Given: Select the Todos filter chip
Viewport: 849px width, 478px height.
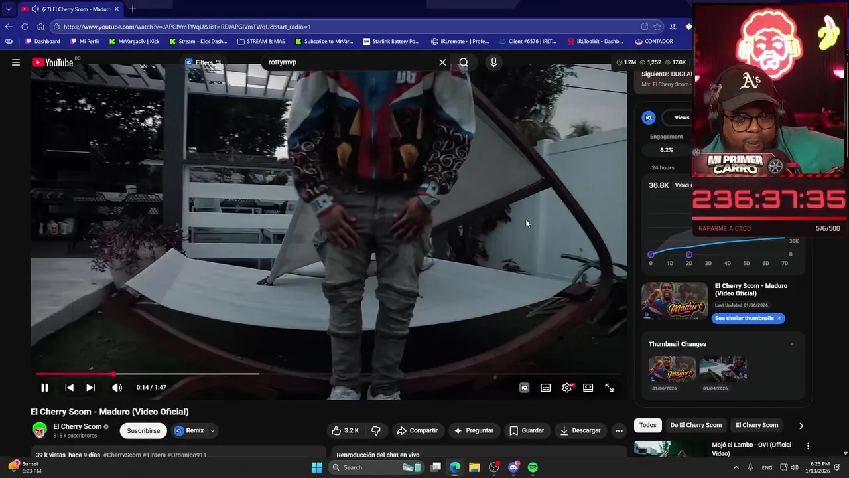Looking at the screenshot, I should click(648, 425).
